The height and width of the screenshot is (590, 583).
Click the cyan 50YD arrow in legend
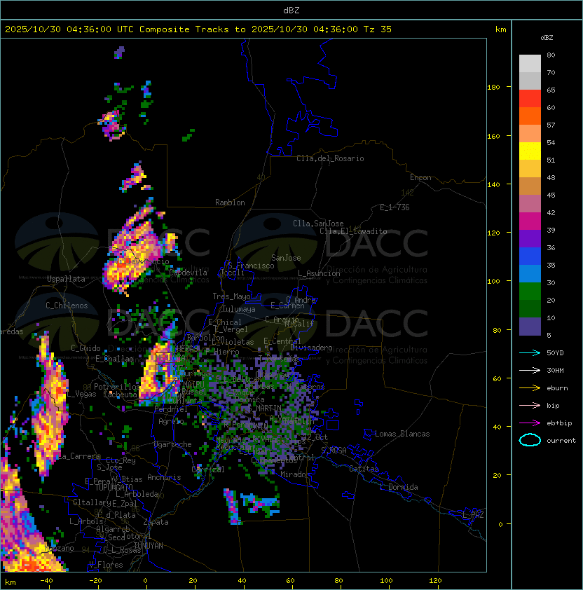click(530, 352)
